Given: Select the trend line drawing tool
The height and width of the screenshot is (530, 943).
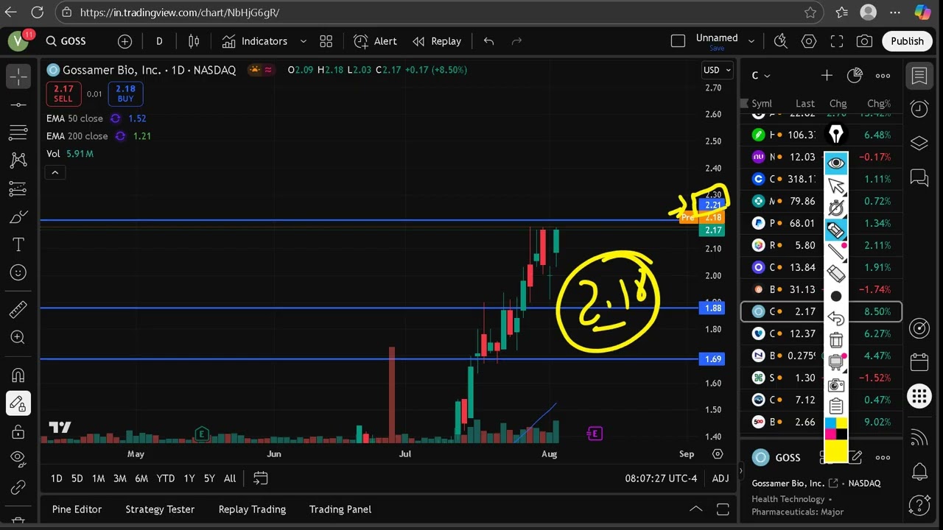Looking at the screenshot, I should pyautogui.click(x=18, y=105).
